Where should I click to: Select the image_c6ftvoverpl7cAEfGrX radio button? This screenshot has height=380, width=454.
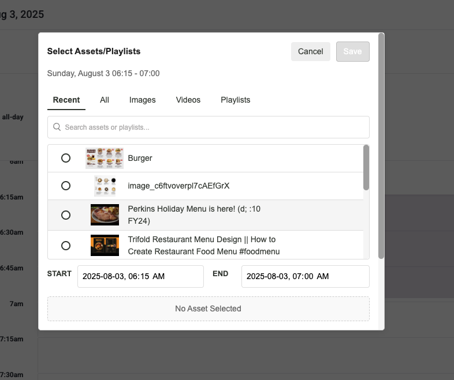pos(66,186)
